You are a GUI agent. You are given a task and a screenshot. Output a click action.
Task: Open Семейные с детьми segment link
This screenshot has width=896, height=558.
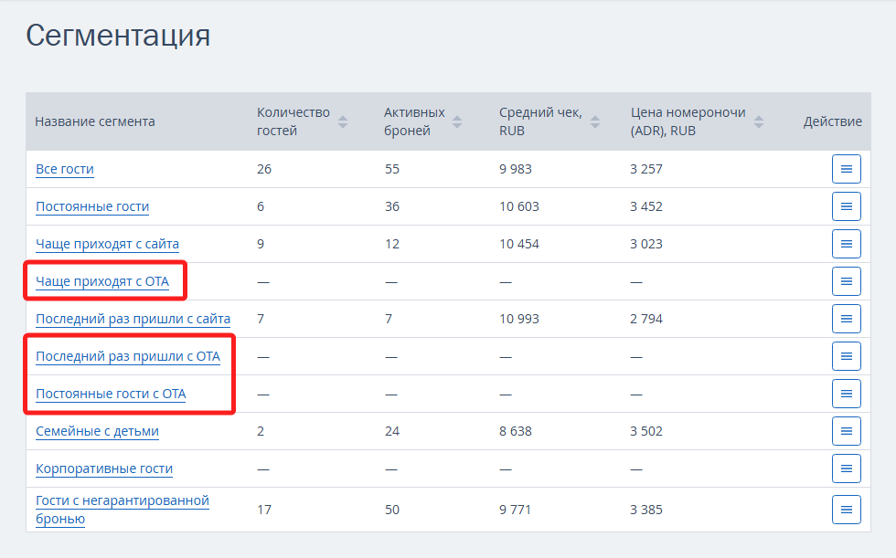point(97,431)
